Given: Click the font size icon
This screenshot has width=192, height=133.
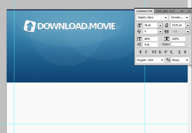Looking at the screenshot, I should [x=139, y=25].
